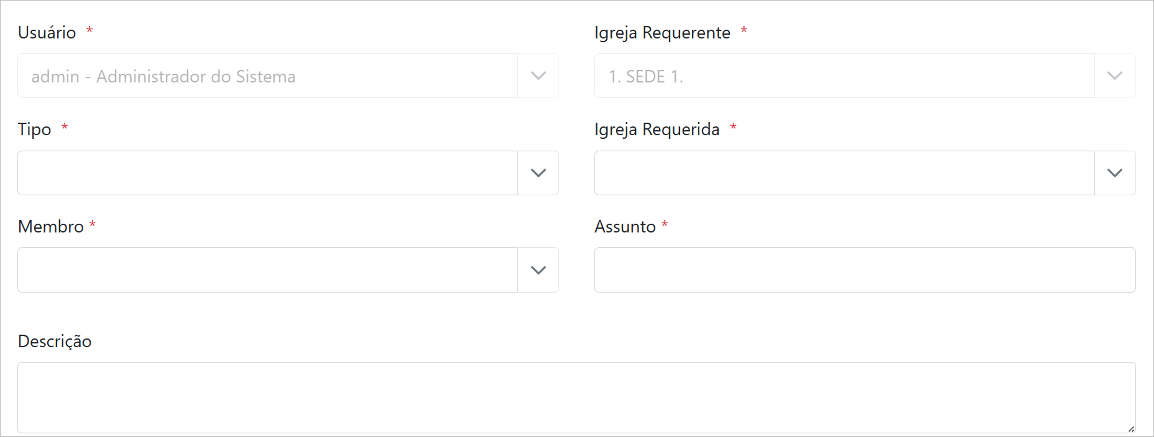Click inside the Descrição text area

pyautogui.click(x=576, y=397)
